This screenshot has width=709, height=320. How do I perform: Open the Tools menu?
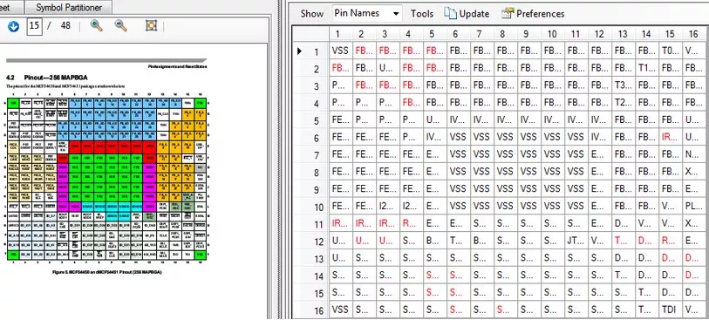point(421,14)
